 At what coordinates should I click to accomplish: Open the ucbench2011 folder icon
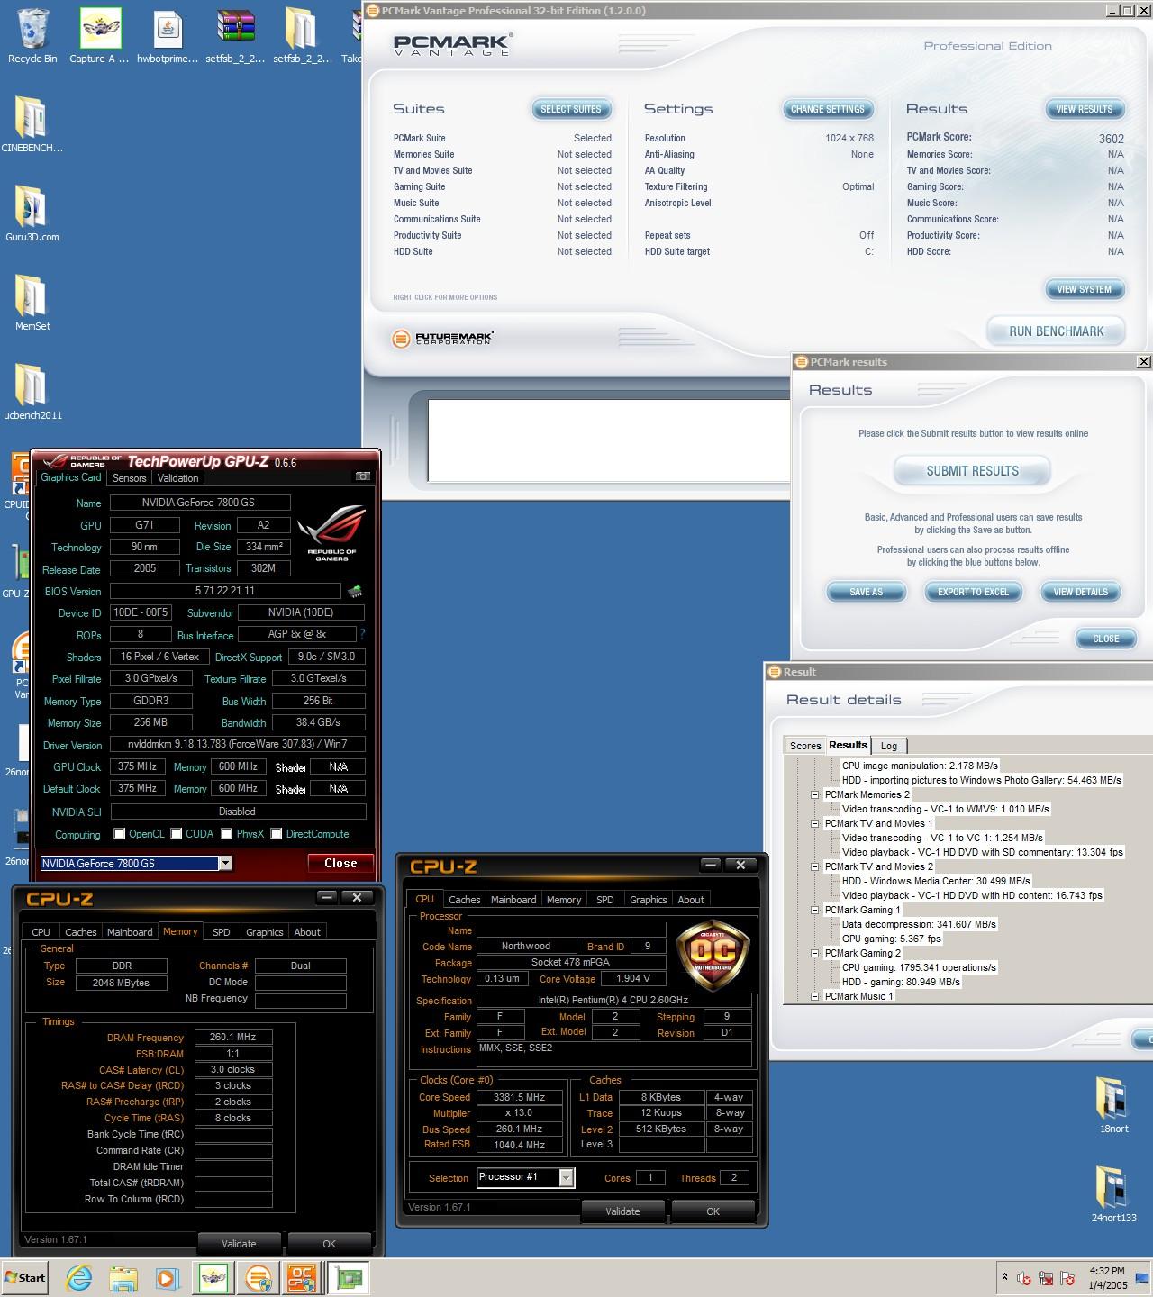coord(32,392)
